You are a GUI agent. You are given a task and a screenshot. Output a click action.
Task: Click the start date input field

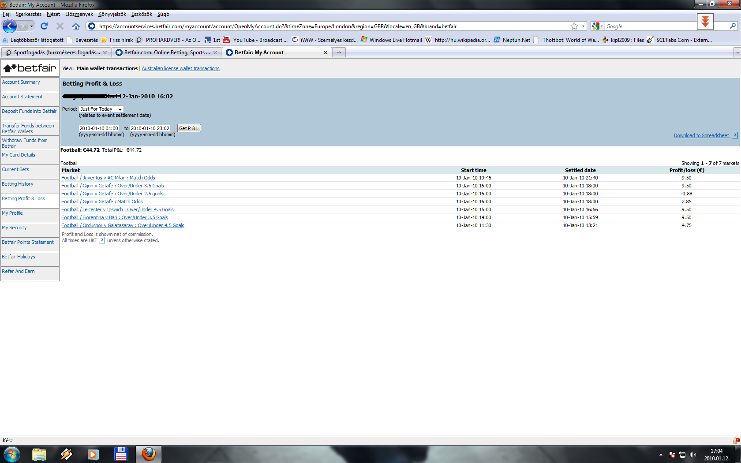[x=99, y=128]
